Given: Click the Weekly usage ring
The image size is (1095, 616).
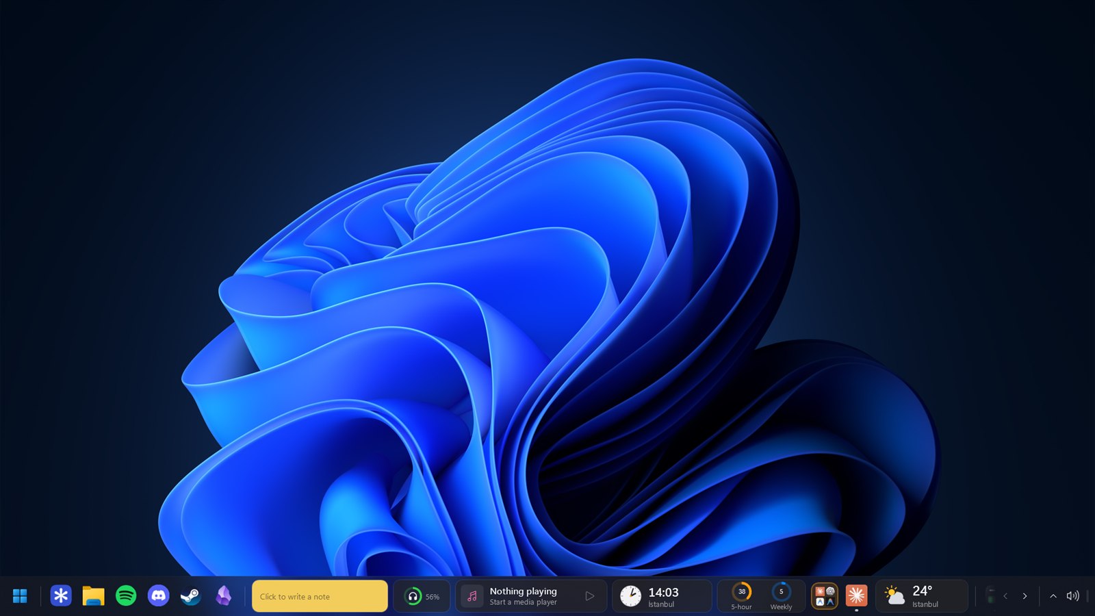Looking at the screenshot, I should 781,592.
